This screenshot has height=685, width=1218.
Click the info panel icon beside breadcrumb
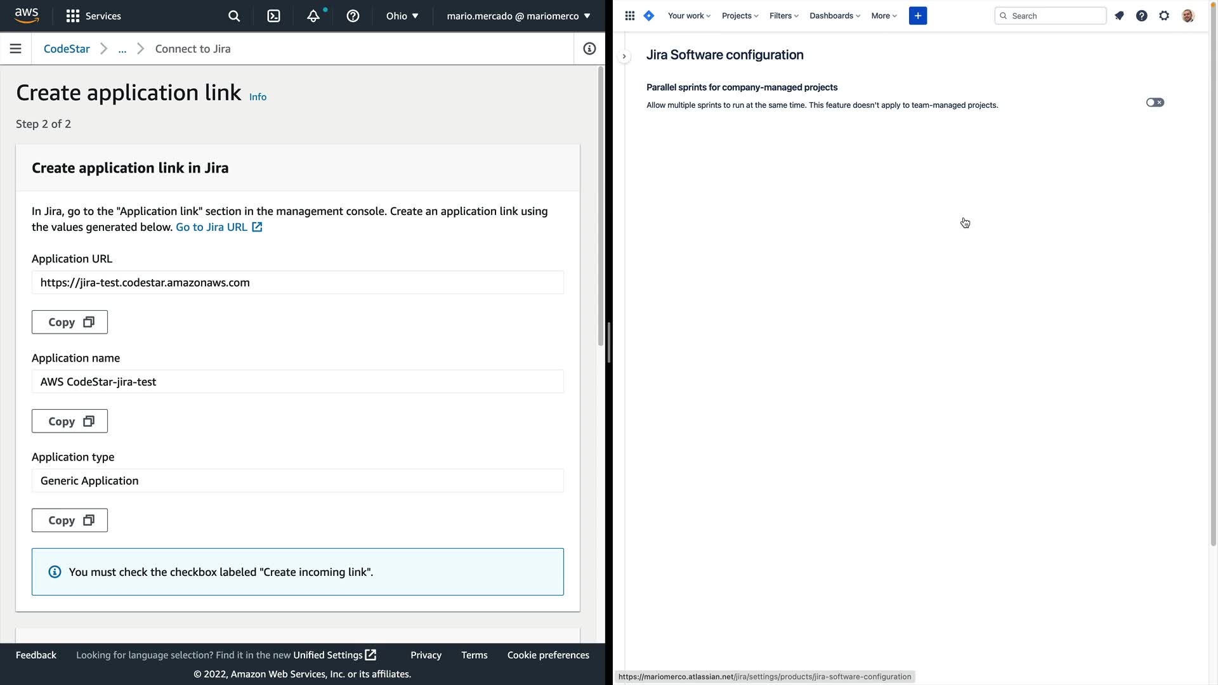coord(589,49)
